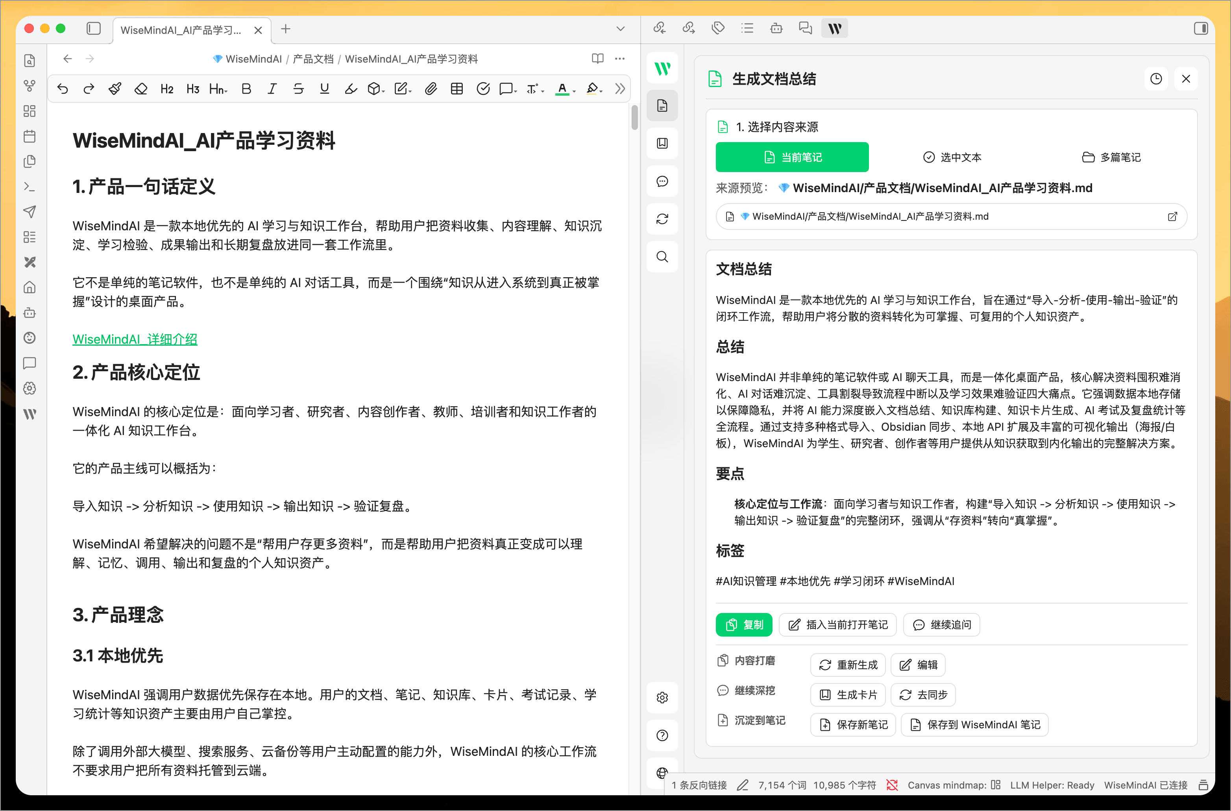Click the checkmark task icon in toolbar

(483, 89)
